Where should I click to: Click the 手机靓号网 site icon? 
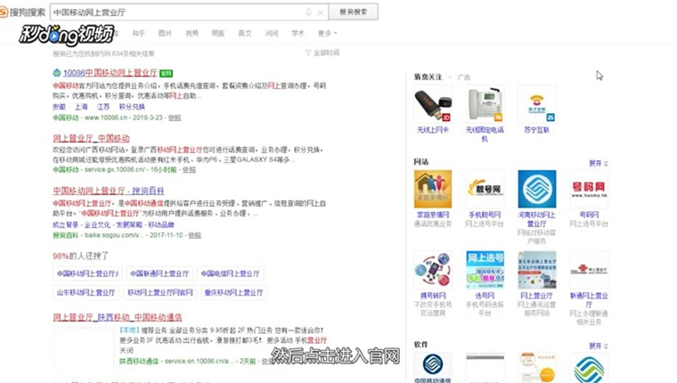485,189
